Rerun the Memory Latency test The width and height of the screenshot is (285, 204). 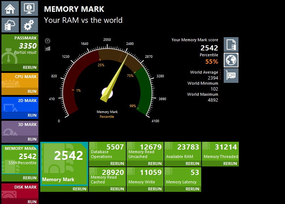click(183, 189)
